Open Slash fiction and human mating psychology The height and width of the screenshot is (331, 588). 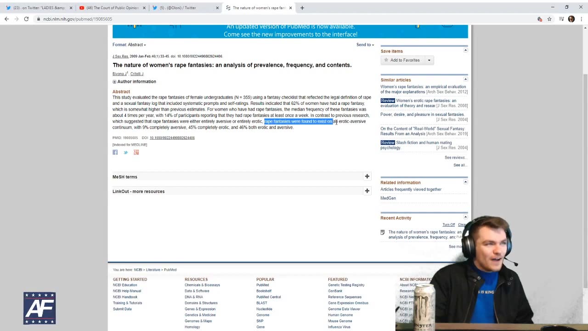pos(416,145)
